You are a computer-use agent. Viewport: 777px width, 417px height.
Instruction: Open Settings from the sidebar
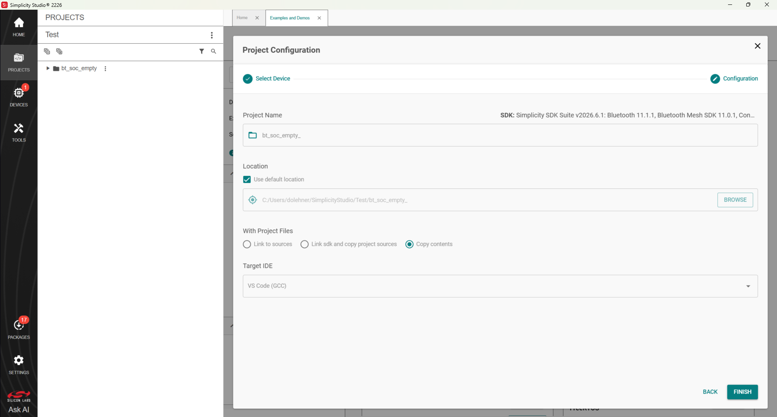pos(19,364)
